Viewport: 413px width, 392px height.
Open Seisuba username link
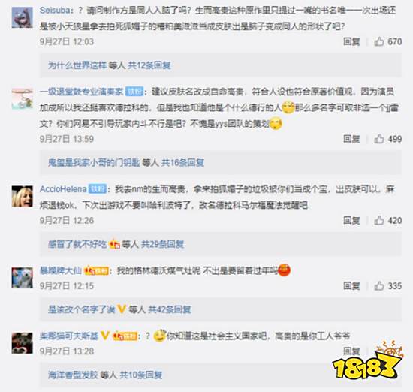pos(55,11)
